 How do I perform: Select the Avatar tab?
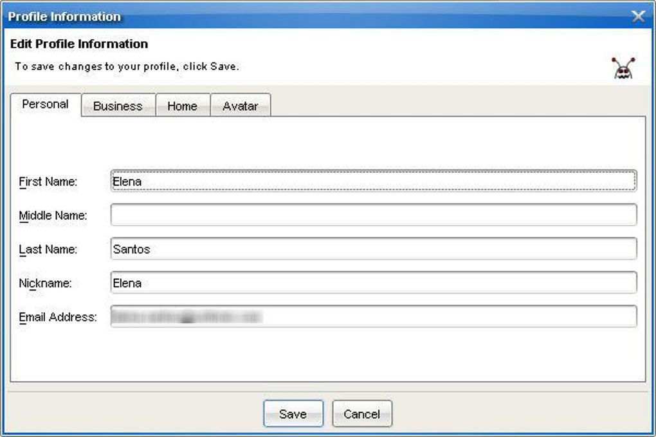[241, 106]
